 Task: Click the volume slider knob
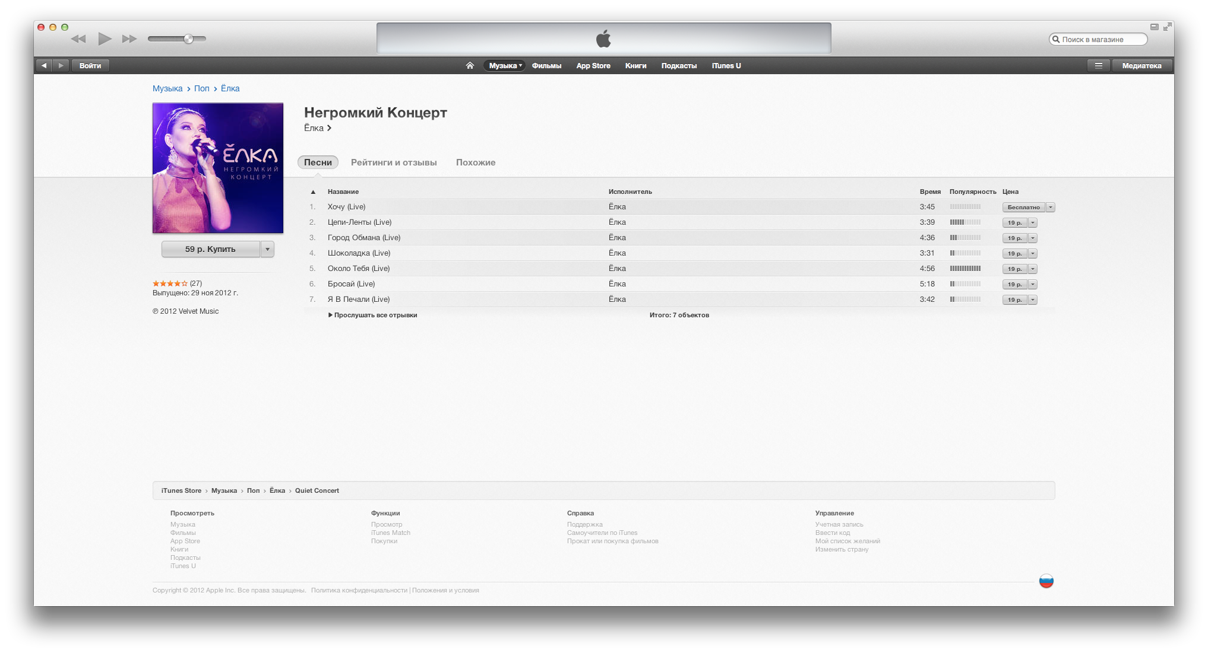click(x=188, y=39)
